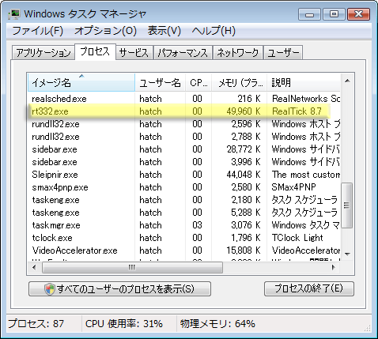Select the smax4pnp.exe process
The height and width of the screenshot is (339, 378).
184,187
